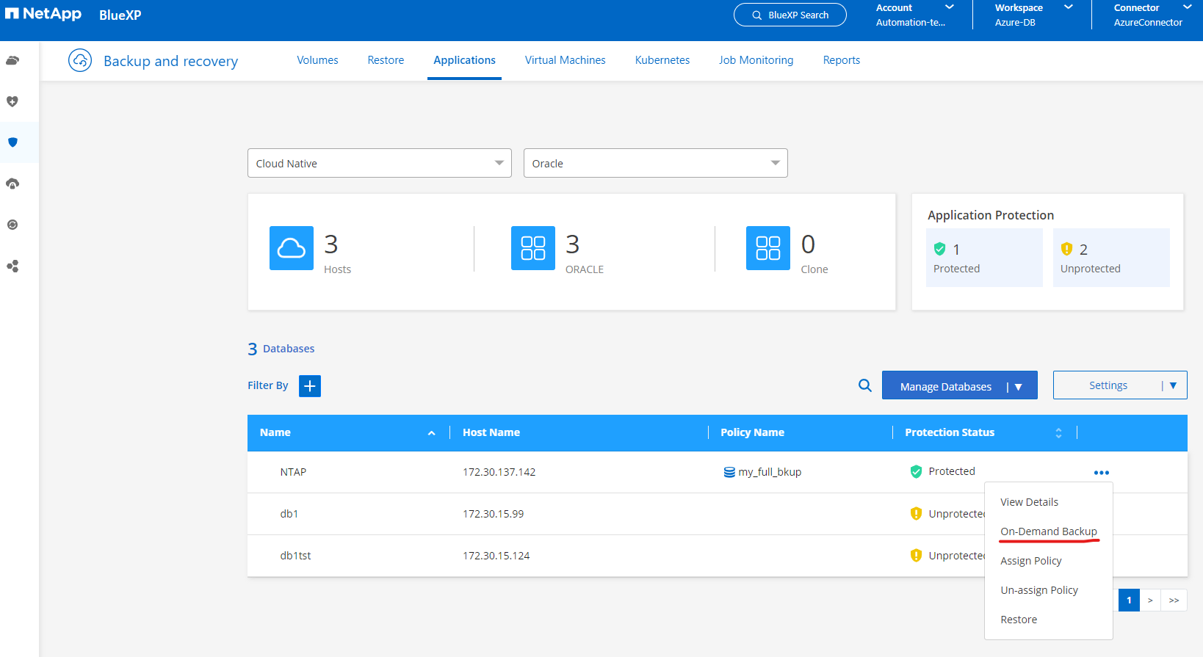
Task: Click the Backup and recovery cloud icon
Action: click(x=80, y=61)
